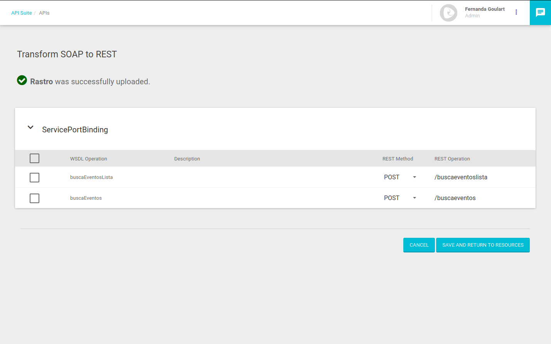551x344 pixels.
Task: Open REST method dropdown for buscaEventos
Action: point(400,198)
